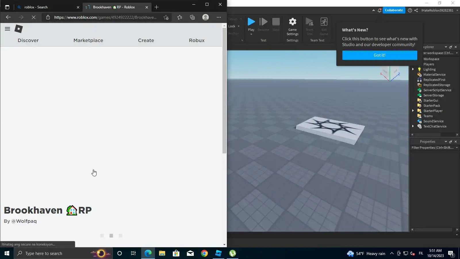The width and height of the screenshot is (460, 259).
Task: Expand the TextChatService node in Explorer
Action: (x=413, y=126)
